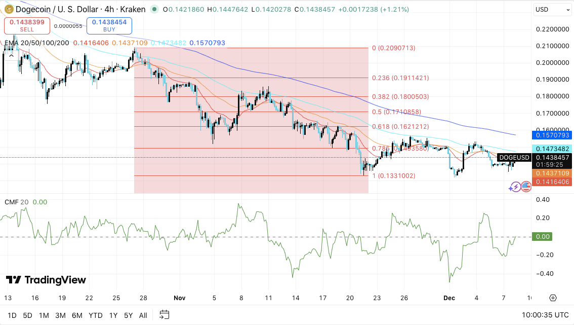Click the TradingView logo
Screen dimensions: 574x325
coord(46,280)
